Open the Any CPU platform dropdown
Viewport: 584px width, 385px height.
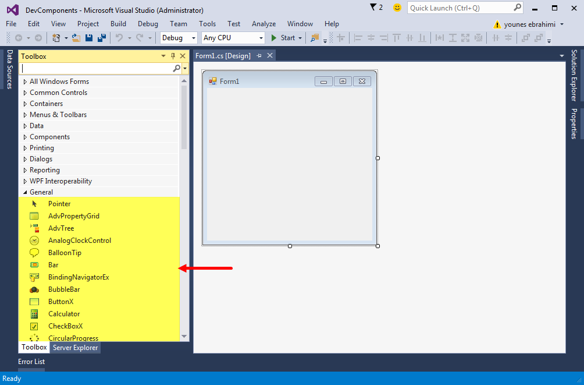(x=233, y=38)
